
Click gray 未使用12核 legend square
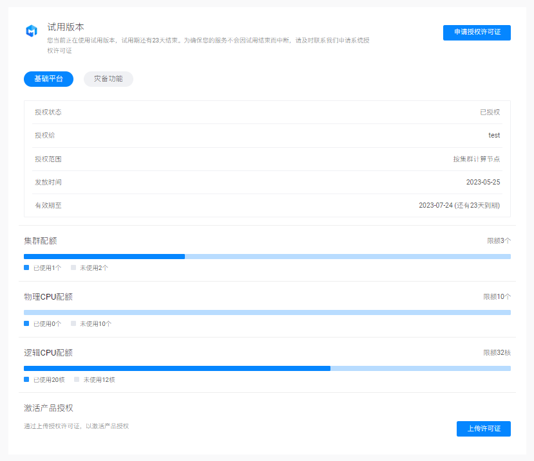(x=77, y=379)
